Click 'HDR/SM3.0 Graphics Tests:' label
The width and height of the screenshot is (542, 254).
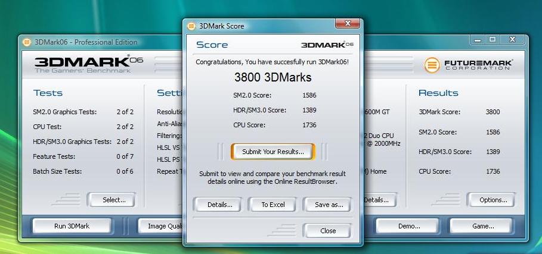(72, 142)
